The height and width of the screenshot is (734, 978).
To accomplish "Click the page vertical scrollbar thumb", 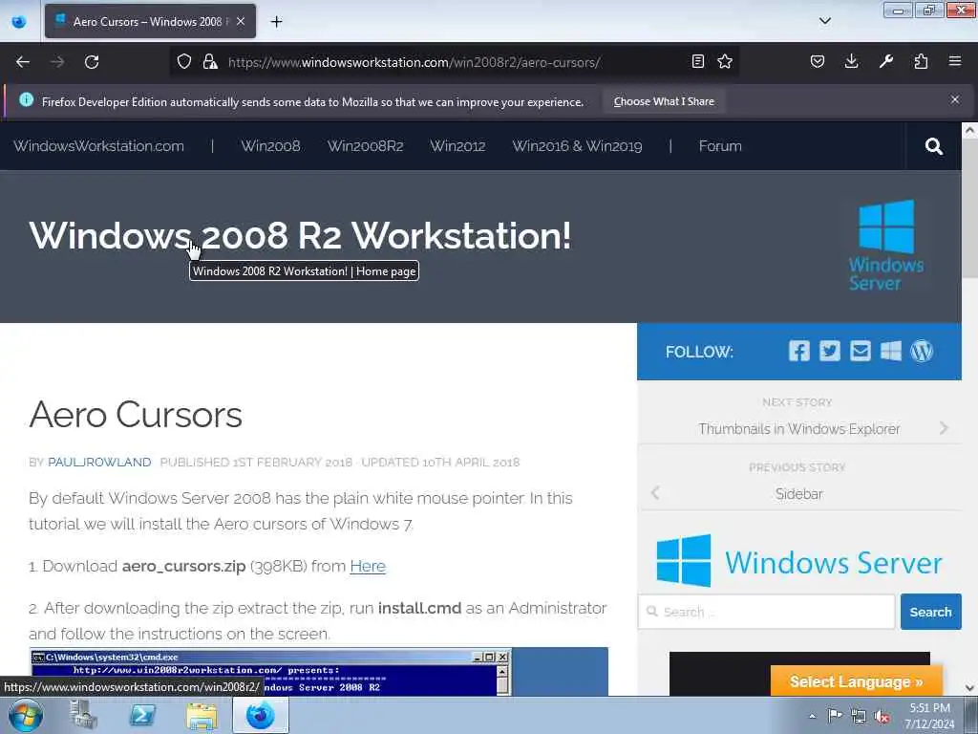I will click(x=969, y=209).
